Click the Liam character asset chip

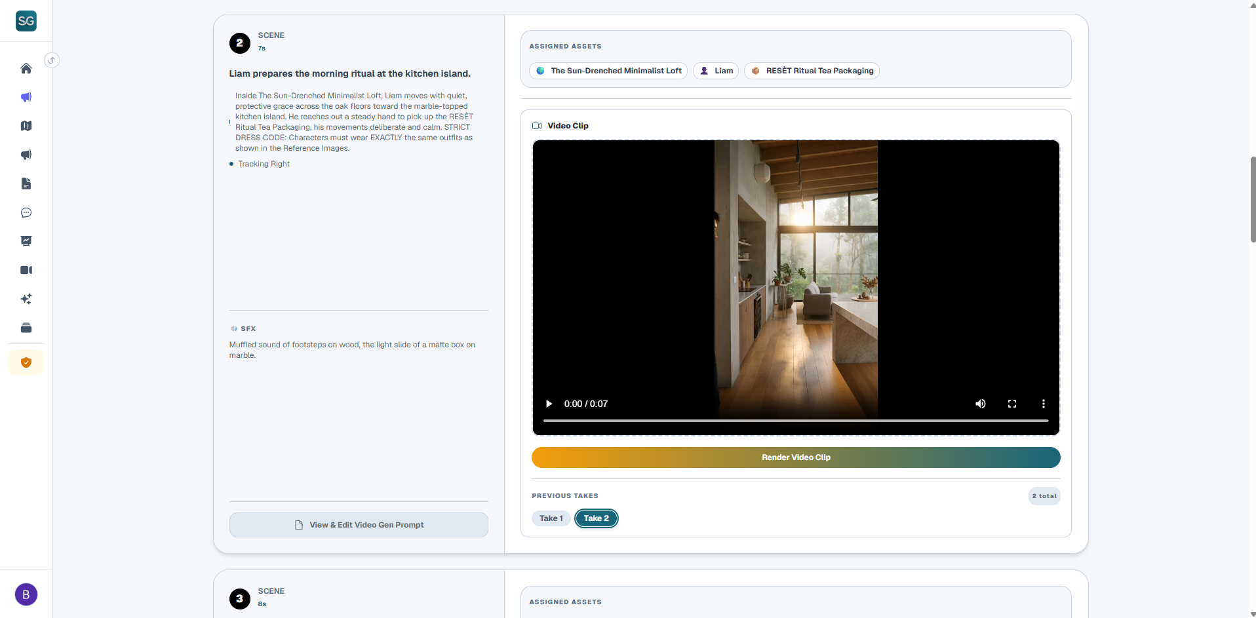716,71
